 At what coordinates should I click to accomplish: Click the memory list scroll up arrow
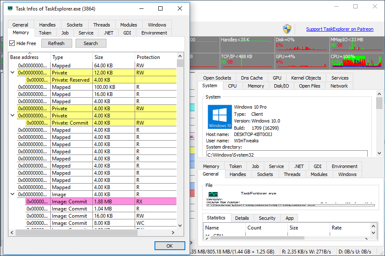[180, 56]
